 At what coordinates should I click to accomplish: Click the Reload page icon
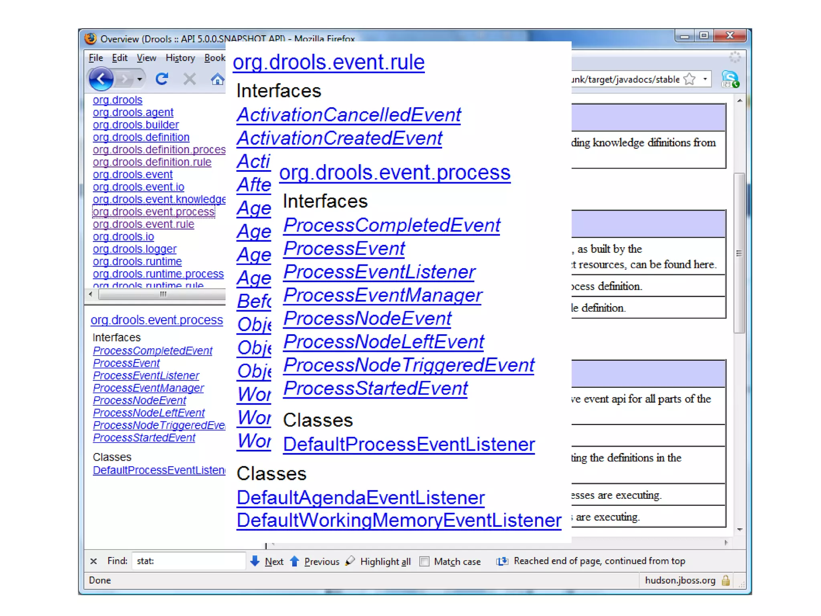[162, 79]
